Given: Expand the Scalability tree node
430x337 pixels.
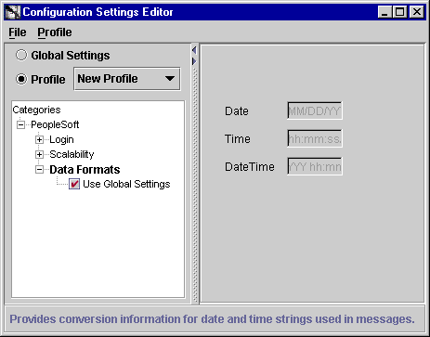Looking at the screenshot, I should [39, 154].
